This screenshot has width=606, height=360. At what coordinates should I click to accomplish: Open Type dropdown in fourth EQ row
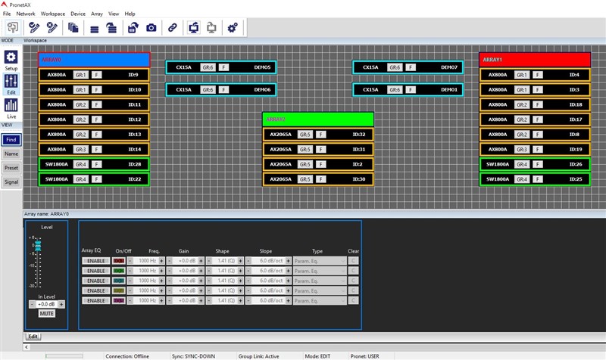(320, 290)
